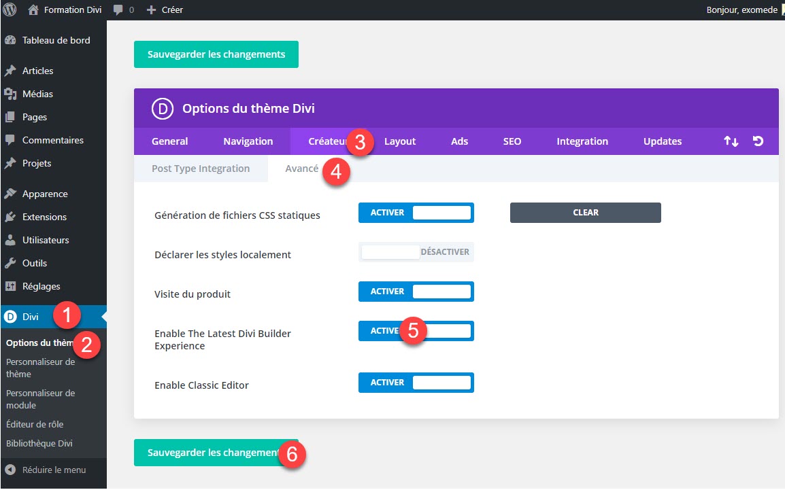
Task: Open Extensions plugin menu
Action: [x=44, y=217]
